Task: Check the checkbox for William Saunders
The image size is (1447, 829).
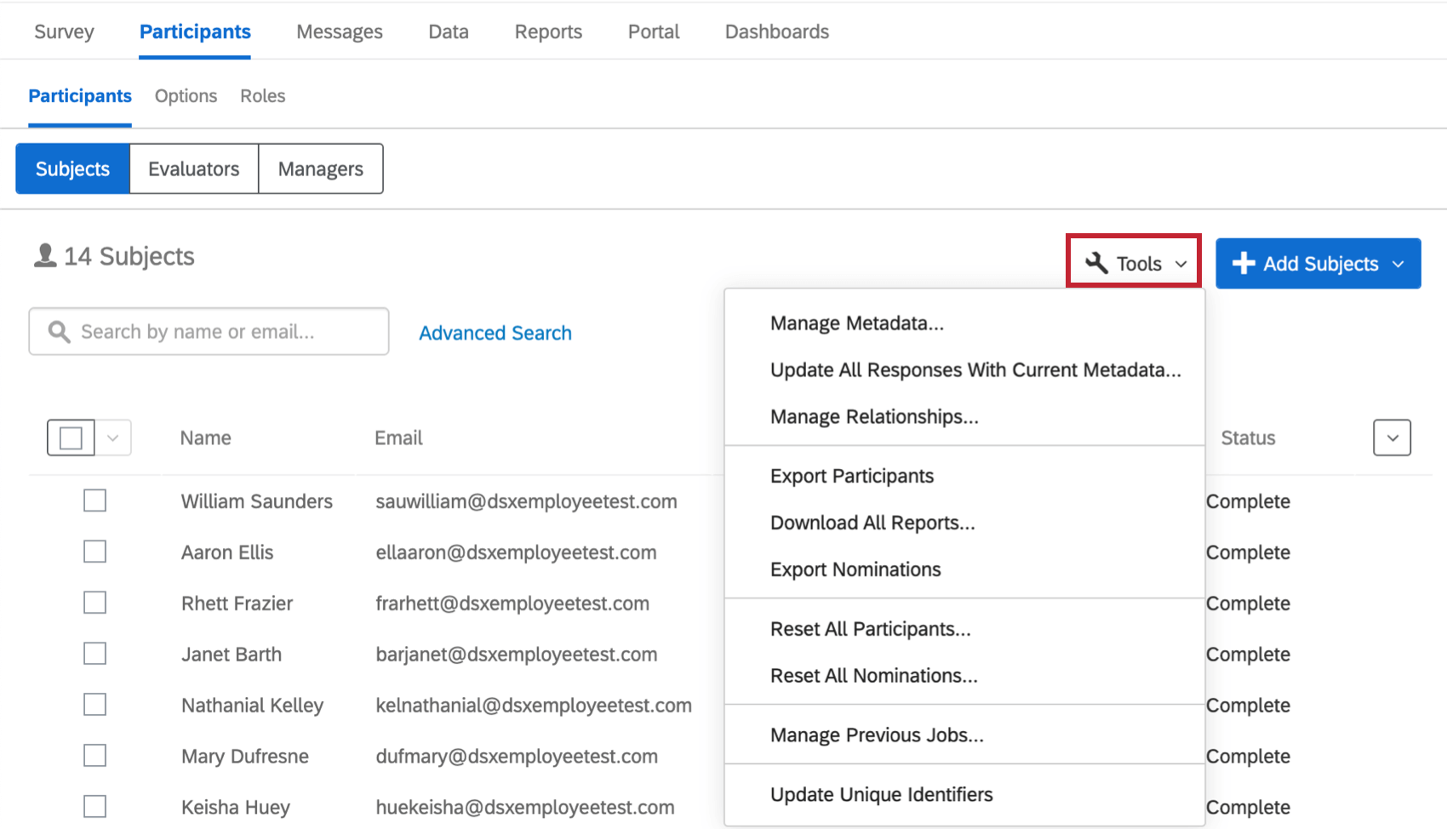Action: click(94, 500)
